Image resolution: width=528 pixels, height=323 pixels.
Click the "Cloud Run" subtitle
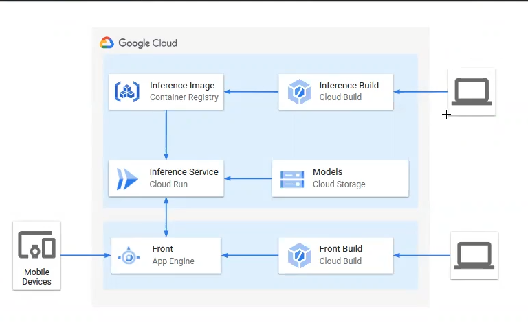pos(168,184)
